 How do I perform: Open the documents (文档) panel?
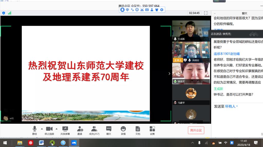point(138,130)
